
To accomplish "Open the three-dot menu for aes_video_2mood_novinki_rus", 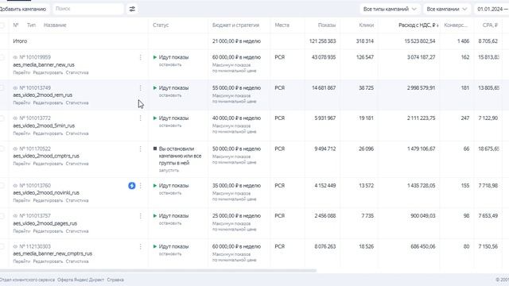I will (140, 186).
